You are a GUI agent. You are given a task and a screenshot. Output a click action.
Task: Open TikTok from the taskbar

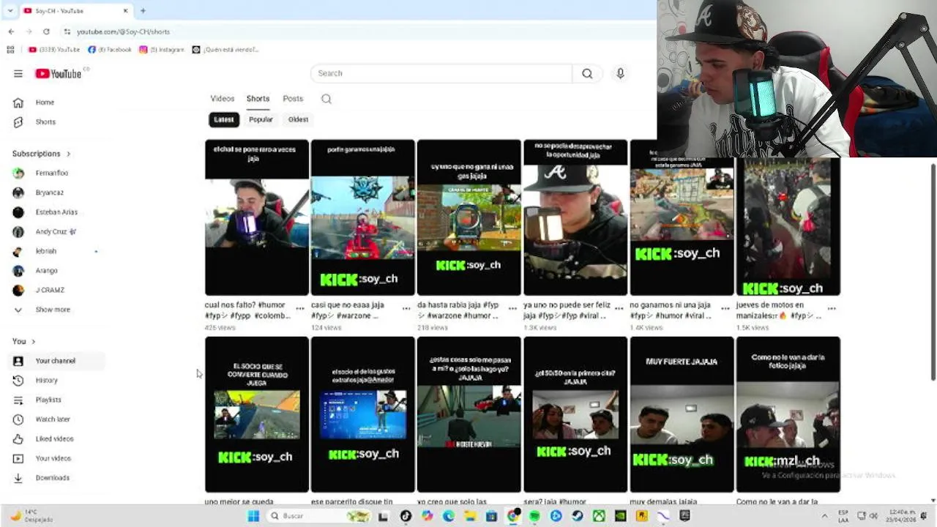coord(406,516)
